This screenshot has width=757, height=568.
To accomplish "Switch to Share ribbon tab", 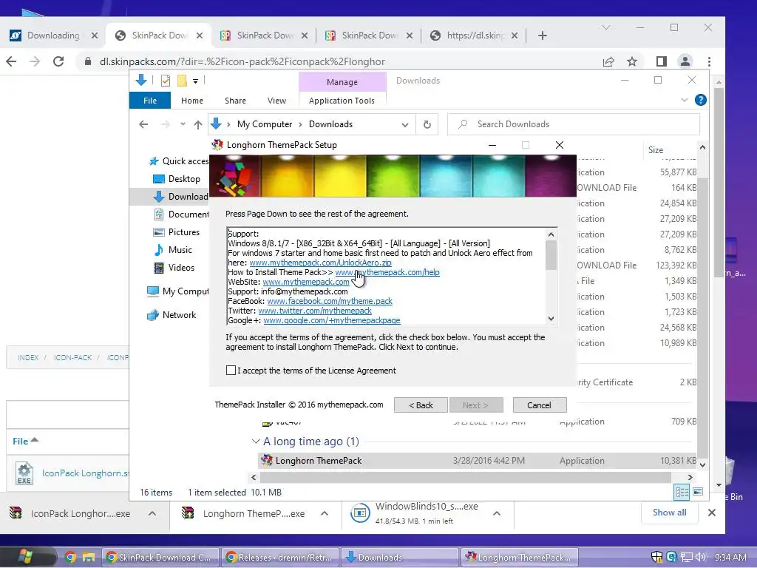I will [x=235, y=101].
